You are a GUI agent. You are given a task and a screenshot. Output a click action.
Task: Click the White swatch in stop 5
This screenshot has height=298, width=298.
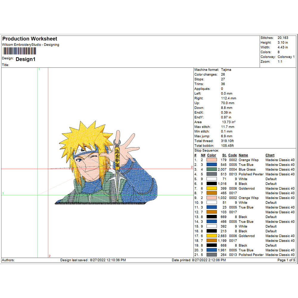pos(212,179)
